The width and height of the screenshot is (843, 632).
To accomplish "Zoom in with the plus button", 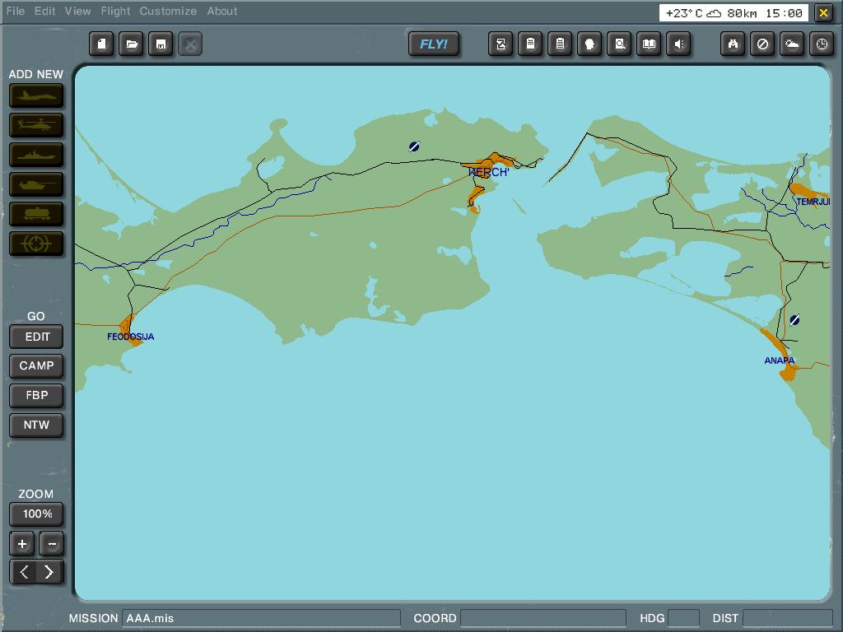I will click(x=22, y=544).
